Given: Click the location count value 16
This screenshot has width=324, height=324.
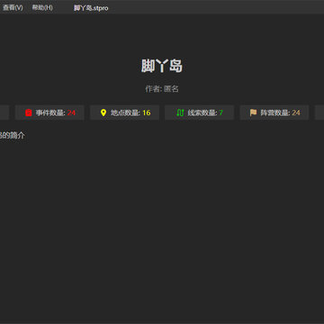Looking at the screenshot, I should point(147,112).
